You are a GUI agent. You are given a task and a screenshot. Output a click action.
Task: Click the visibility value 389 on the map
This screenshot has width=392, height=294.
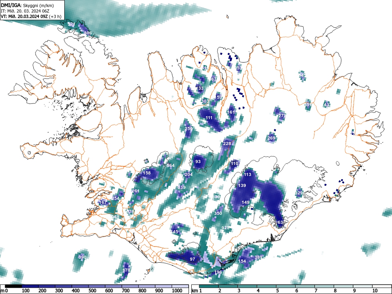click(258, 257)
